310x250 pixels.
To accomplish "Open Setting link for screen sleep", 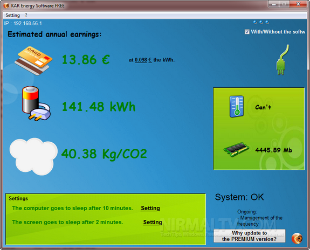I will 153,222.
